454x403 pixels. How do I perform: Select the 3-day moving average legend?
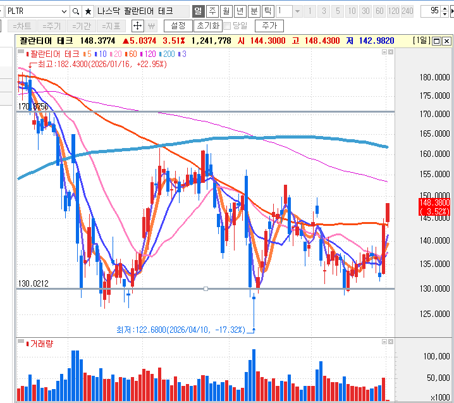coord(182,54)
